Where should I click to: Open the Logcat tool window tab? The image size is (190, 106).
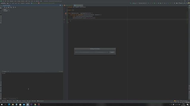pos(29,101)
